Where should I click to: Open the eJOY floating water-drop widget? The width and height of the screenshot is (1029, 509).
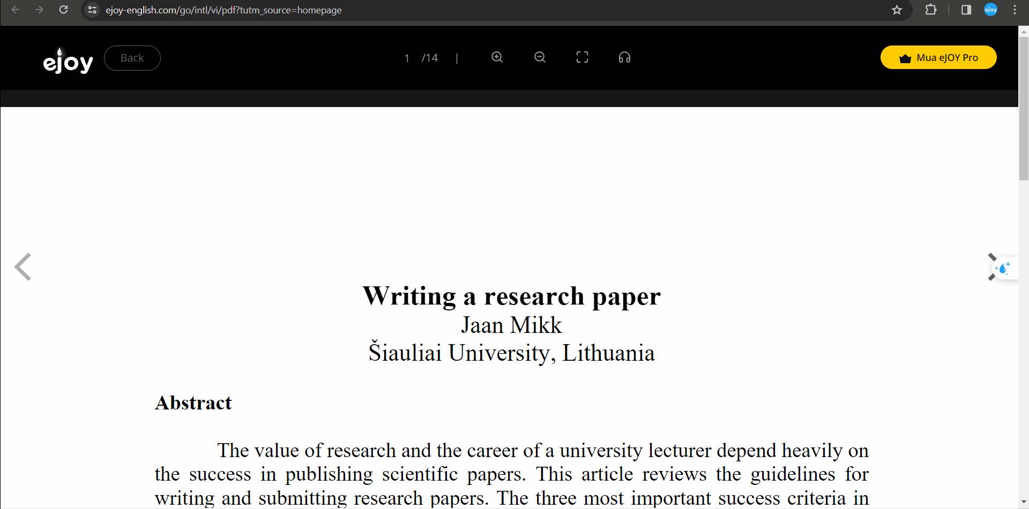click(x=1004, y=268)
